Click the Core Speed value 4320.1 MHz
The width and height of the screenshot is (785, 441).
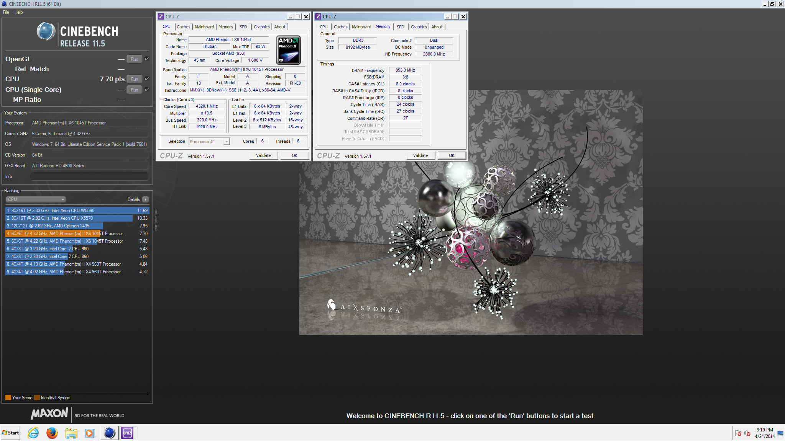click(207, 106)
